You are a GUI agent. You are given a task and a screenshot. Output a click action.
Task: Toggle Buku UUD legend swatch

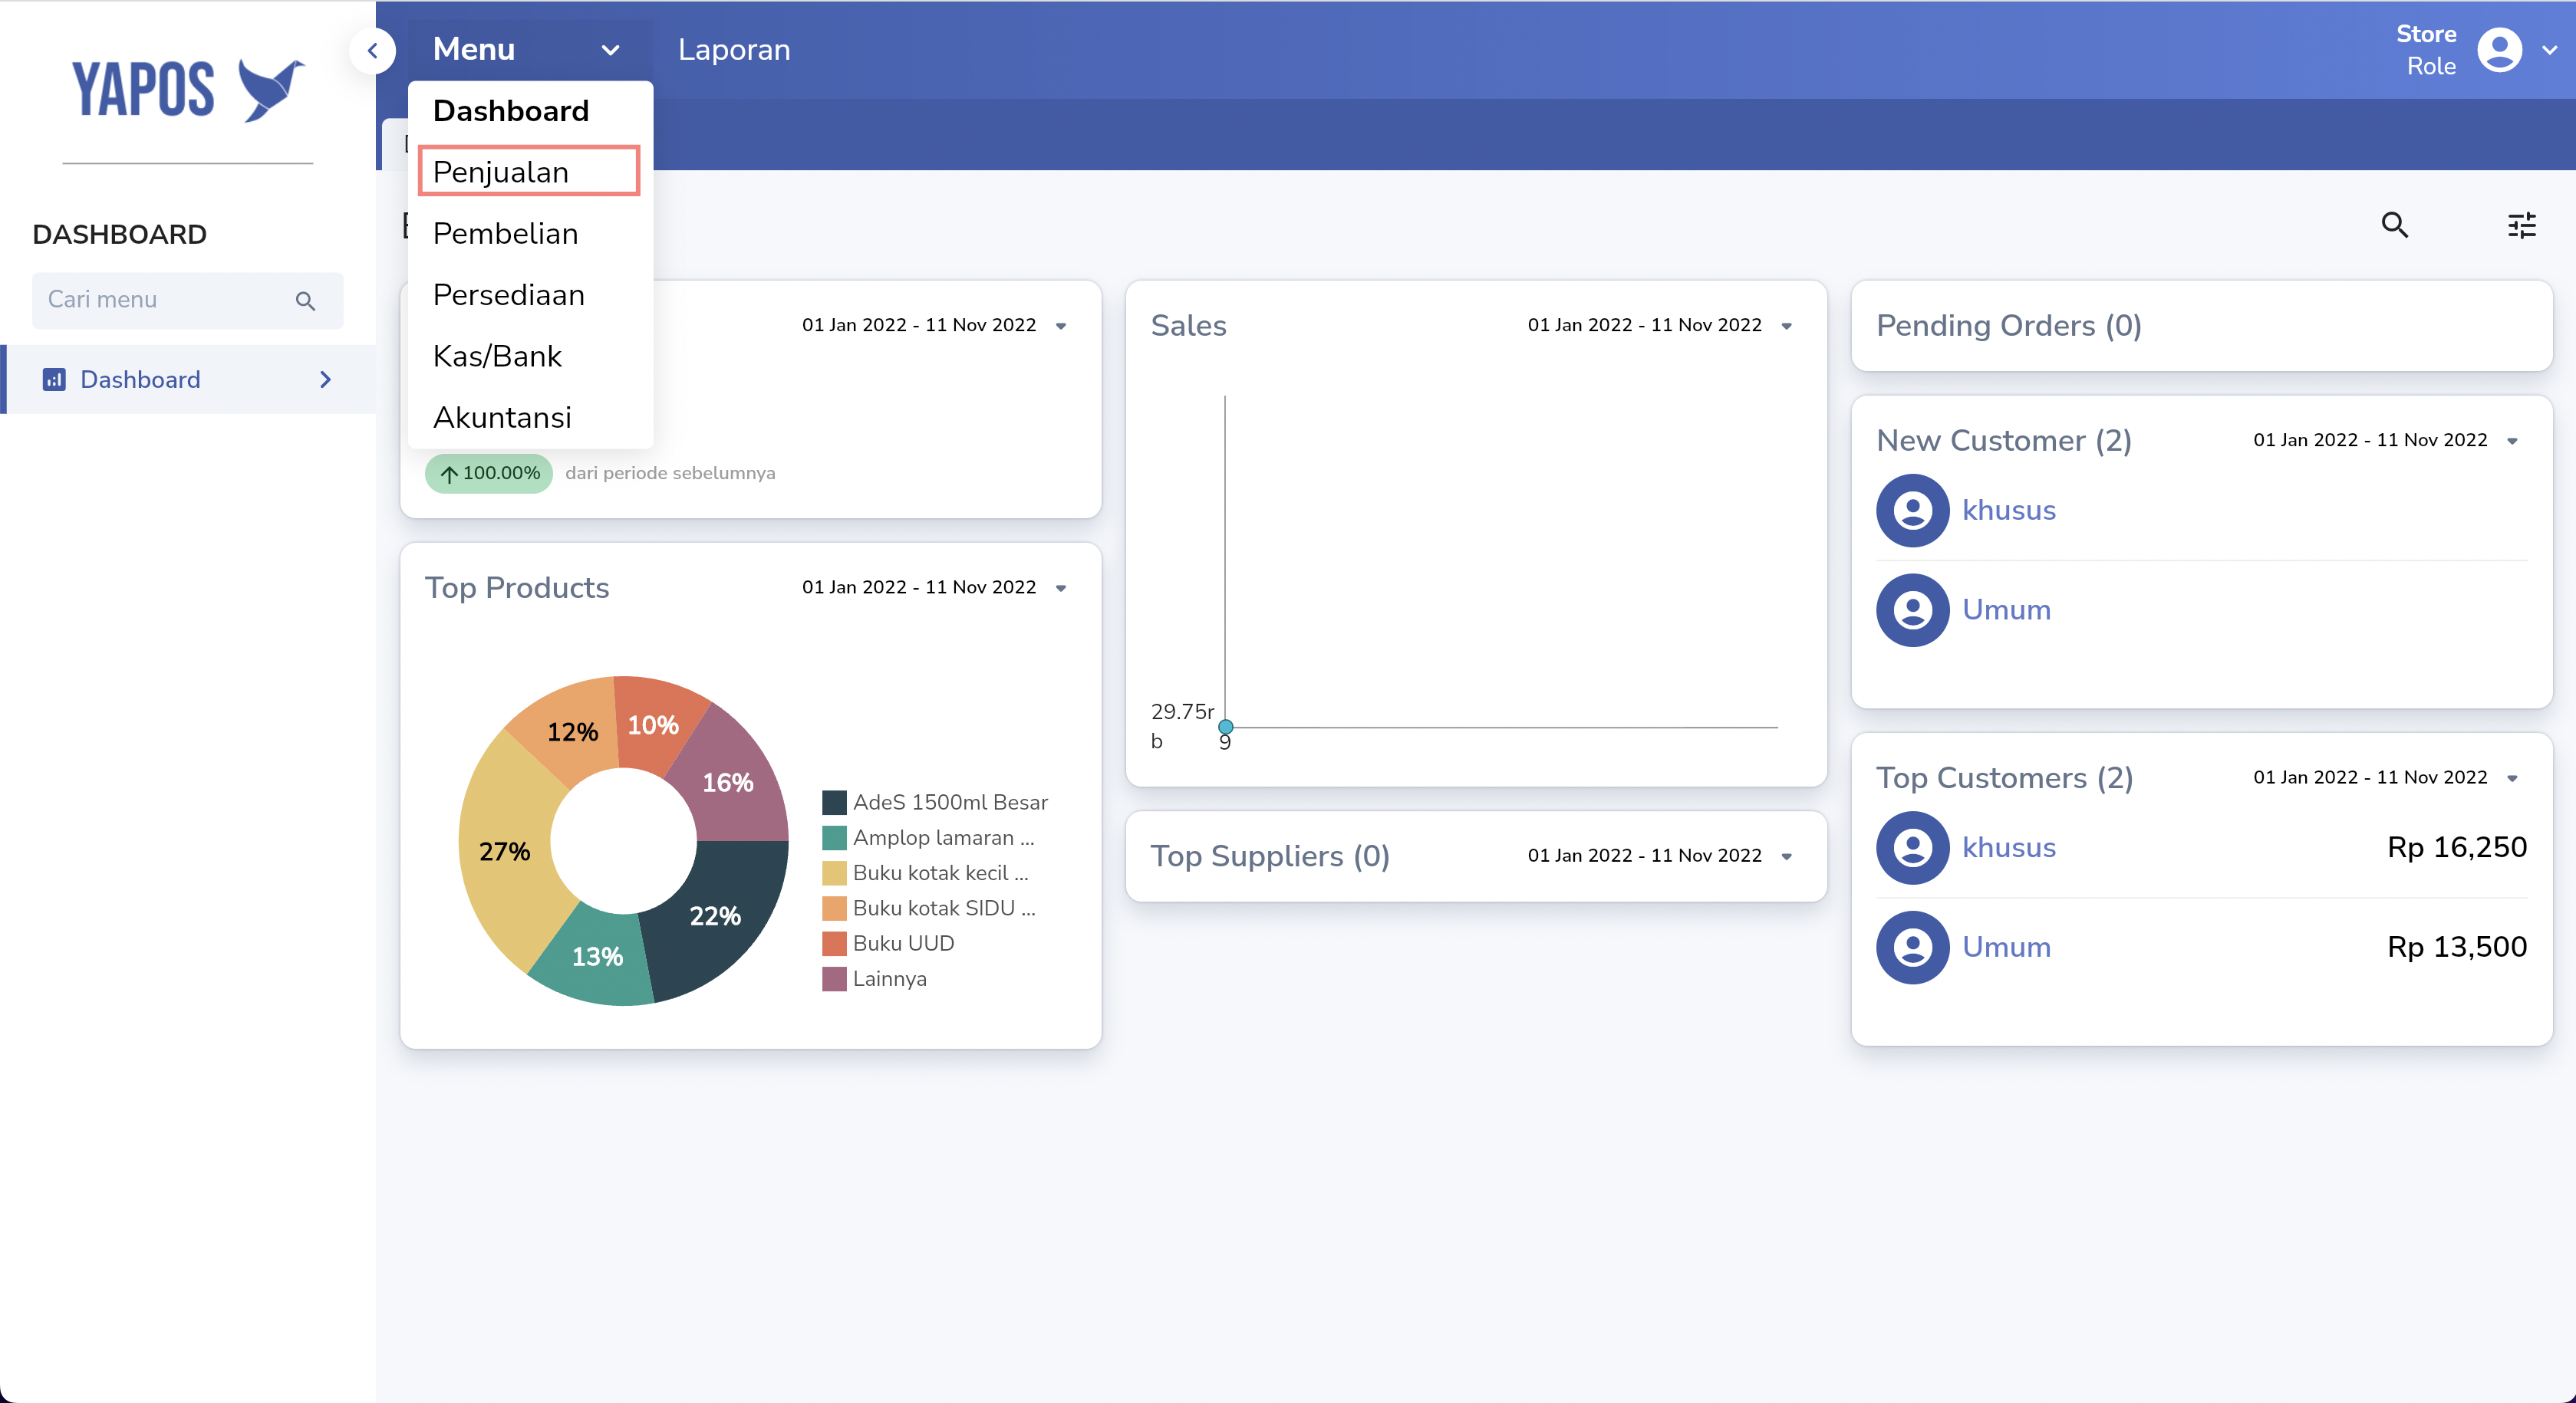(834, 943)
